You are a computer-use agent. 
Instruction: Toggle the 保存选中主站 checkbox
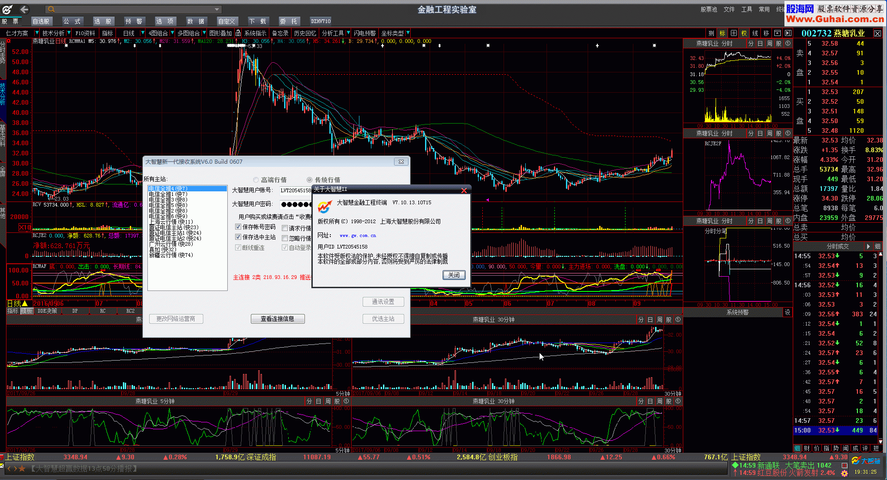tap(238, 237)
